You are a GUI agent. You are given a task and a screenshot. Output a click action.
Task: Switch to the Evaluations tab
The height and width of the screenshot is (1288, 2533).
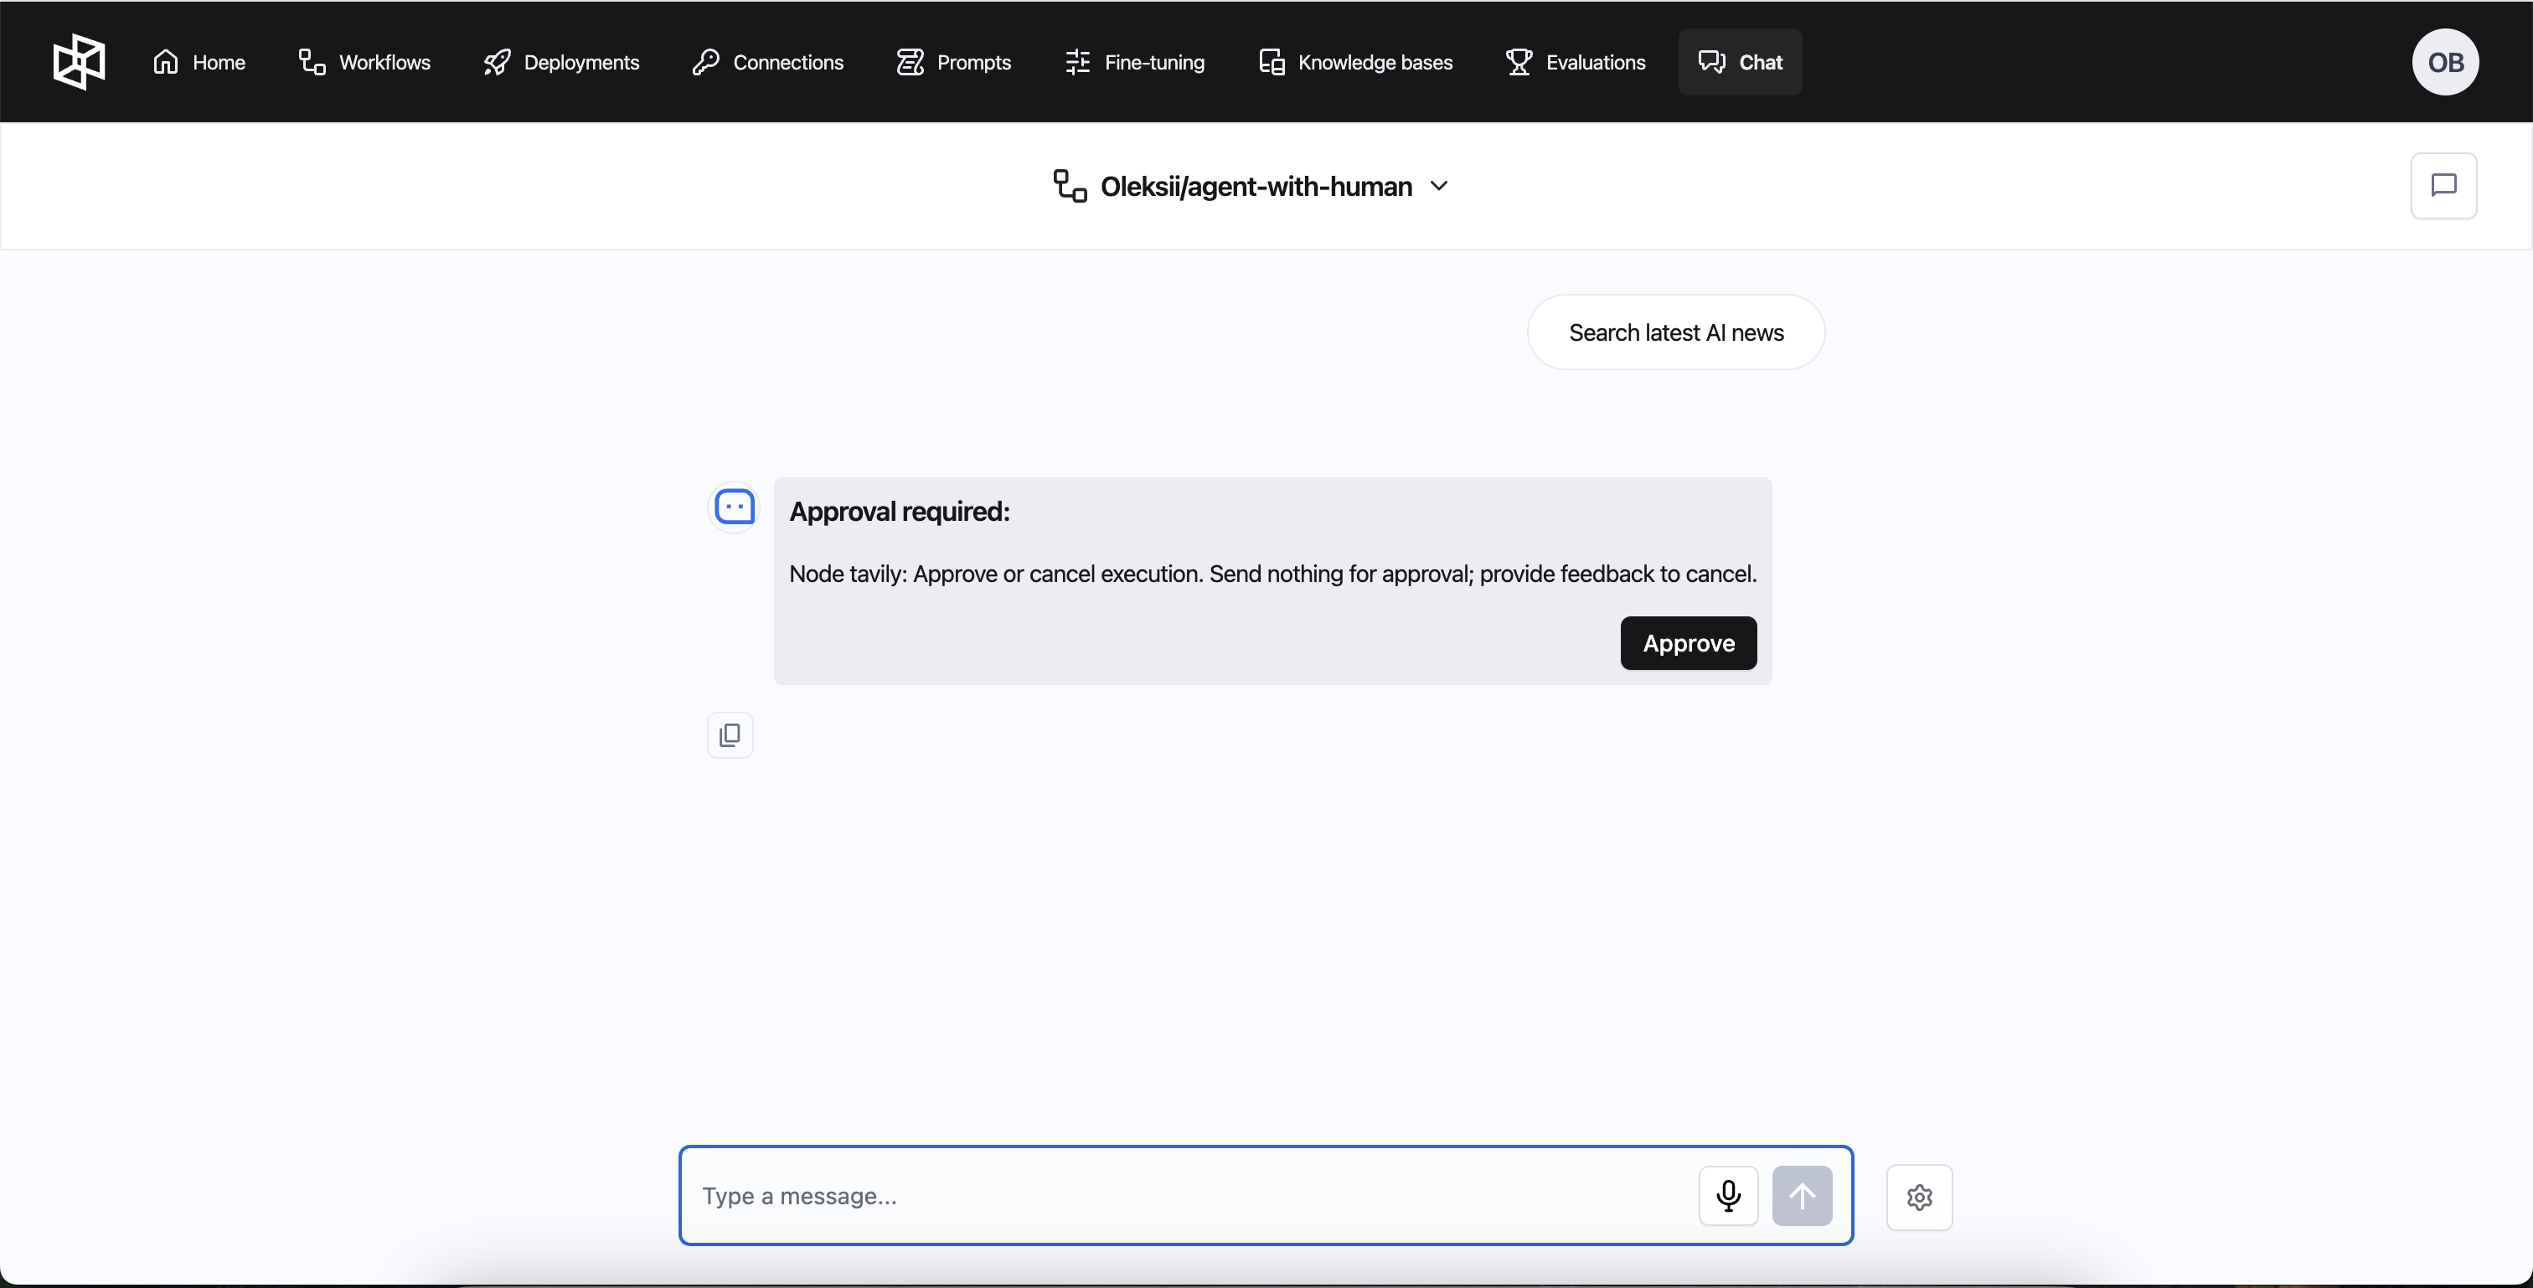[1576, 62]
